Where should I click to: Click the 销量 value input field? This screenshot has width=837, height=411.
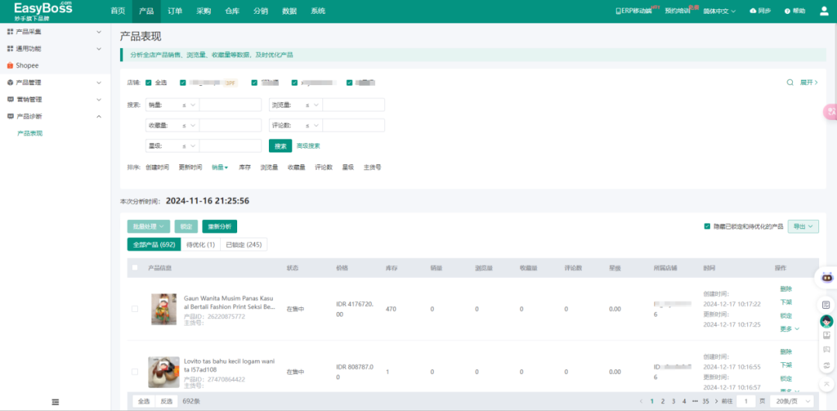pos(230,105)
